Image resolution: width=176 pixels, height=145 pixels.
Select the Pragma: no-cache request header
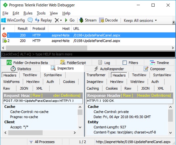[24, 117]
